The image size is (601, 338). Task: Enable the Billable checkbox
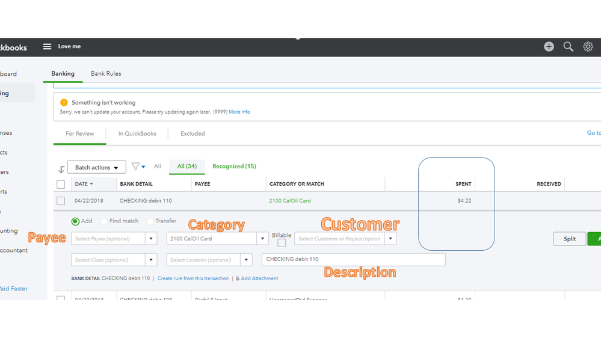tap(282, 243)
